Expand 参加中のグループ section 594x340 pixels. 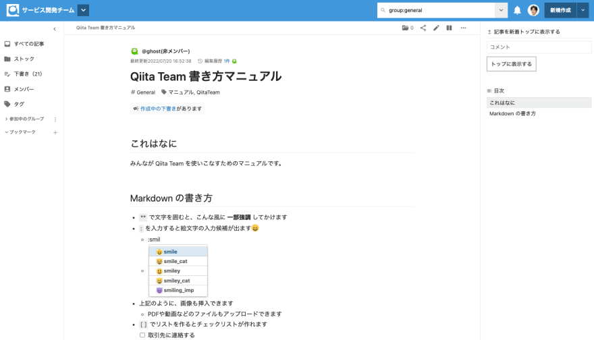24,119
